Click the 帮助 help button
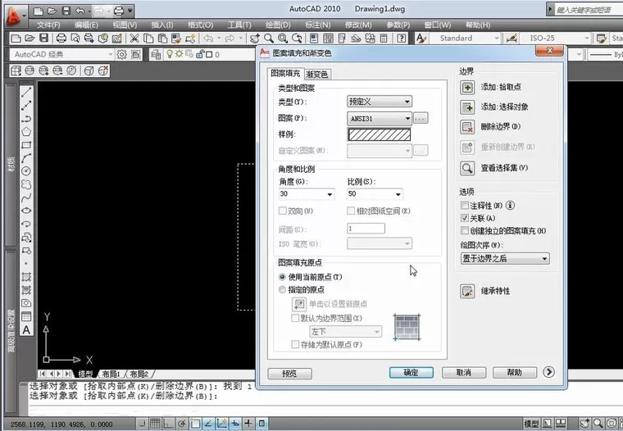The width and height of the screenshot is (623, 431). tap(515, 373)
